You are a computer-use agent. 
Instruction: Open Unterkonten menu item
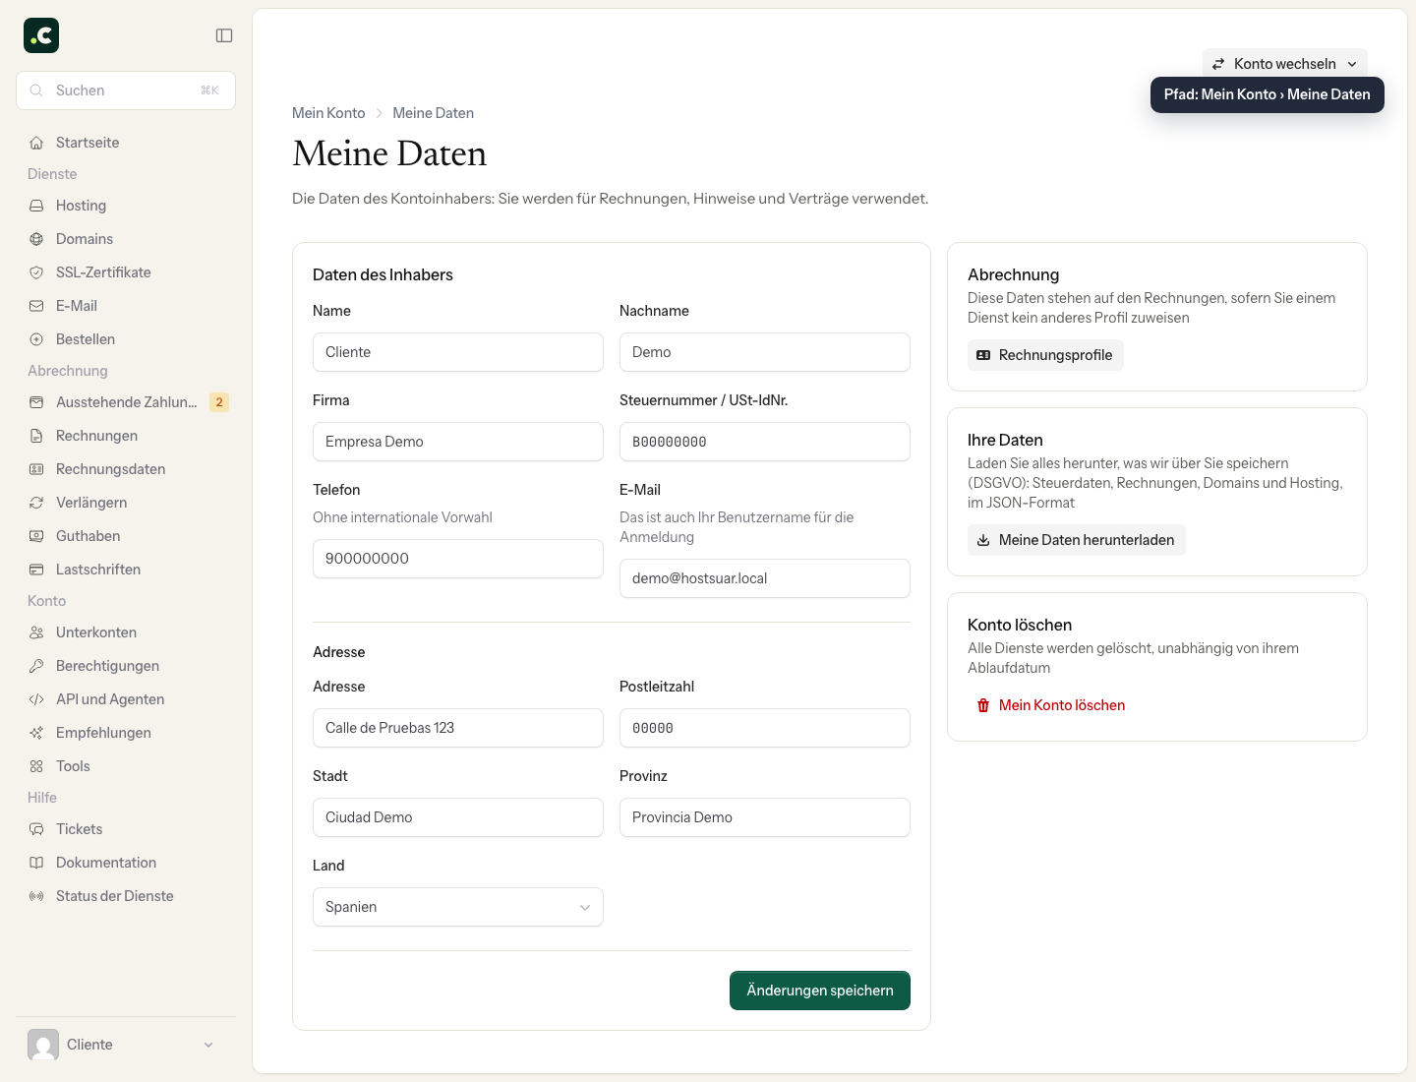tap(126, 632)
